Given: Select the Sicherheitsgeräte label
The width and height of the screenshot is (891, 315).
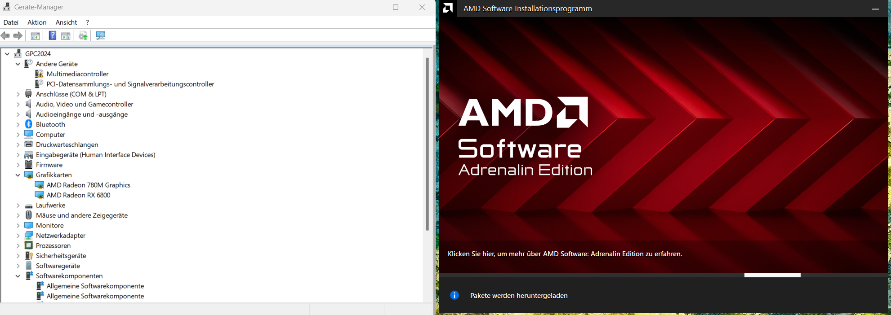Looking at the screenshot, I should tap(61, 256).
